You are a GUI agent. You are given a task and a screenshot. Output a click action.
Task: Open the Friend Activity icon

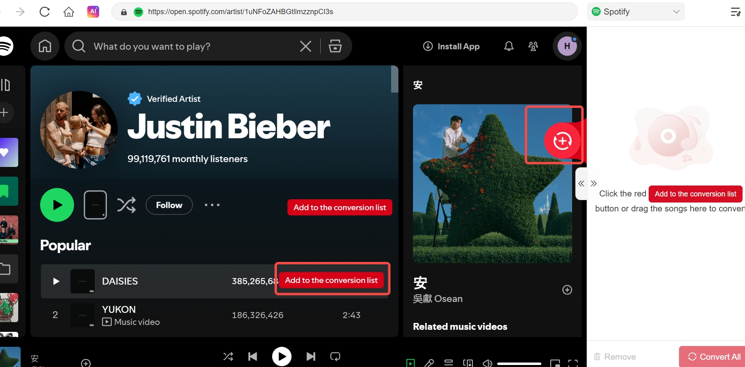(533, 46)
